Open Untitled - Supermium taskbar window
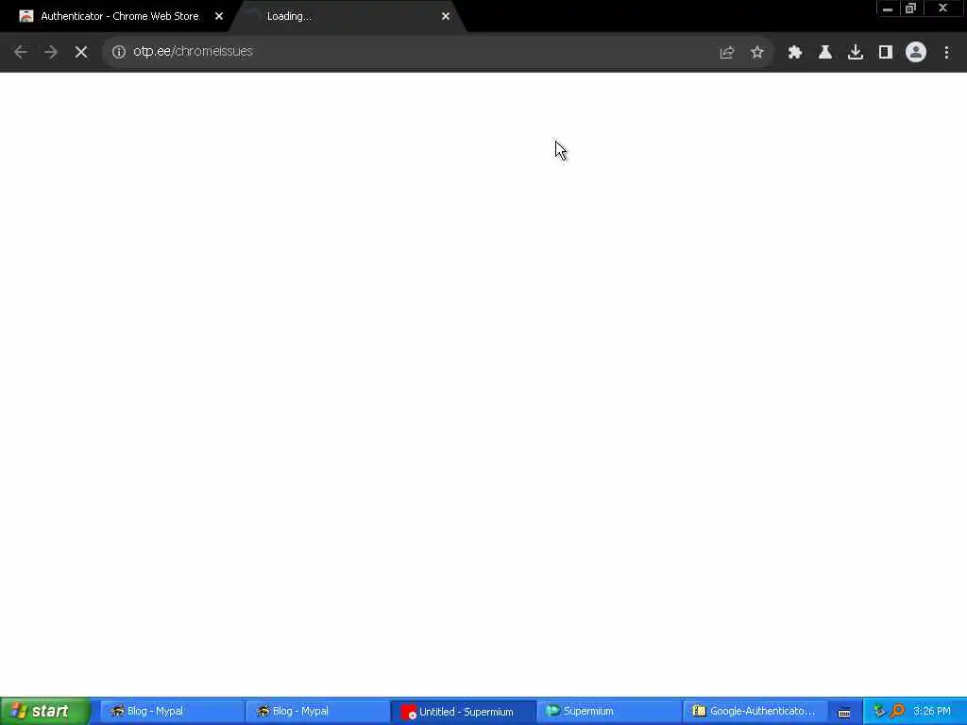Screen dimensions: 967x725 pyautogui.click(x=463, y=712)
